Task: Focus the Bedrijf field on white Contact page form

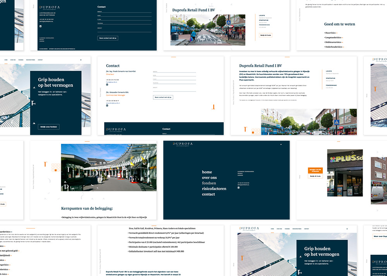Action: 175,72
